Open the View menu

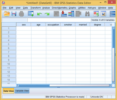(x=18, y=8)
